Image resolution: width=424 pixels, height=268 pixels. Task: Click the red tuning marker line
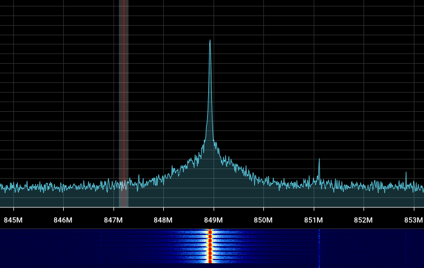click(x=124, y=103)
